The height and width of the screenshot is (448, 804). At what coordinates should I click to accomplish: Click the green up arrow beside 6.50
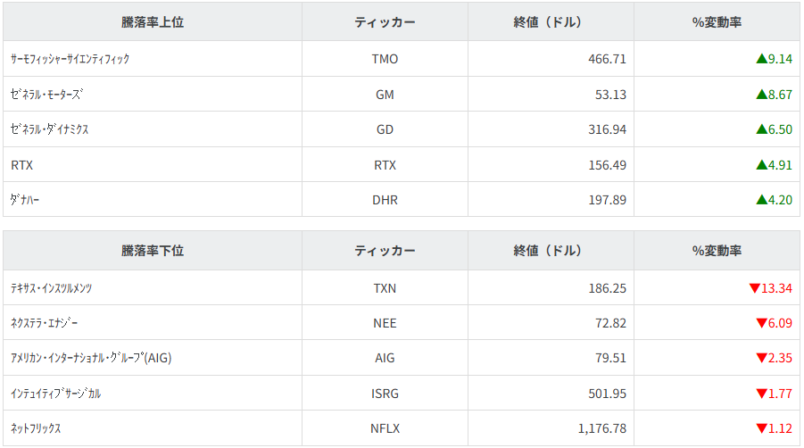coord(761,129)
